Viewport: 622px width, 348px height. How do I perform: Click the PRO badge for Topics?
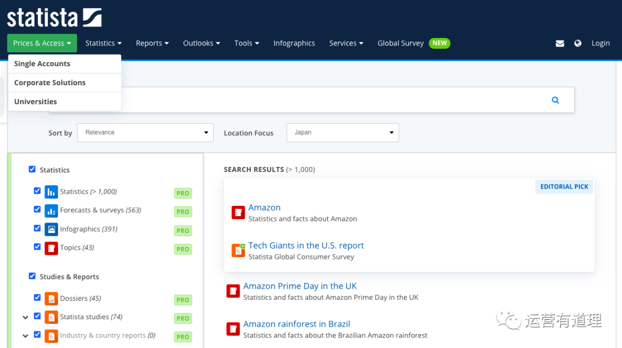(x=183, y=249)
